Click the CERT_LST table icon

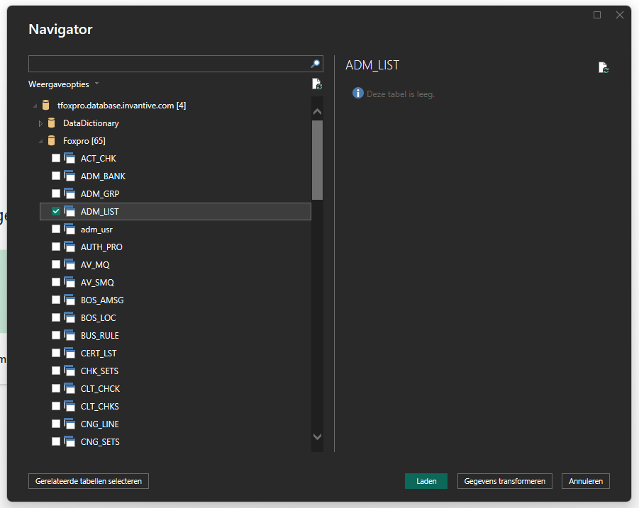pos(70,354)
